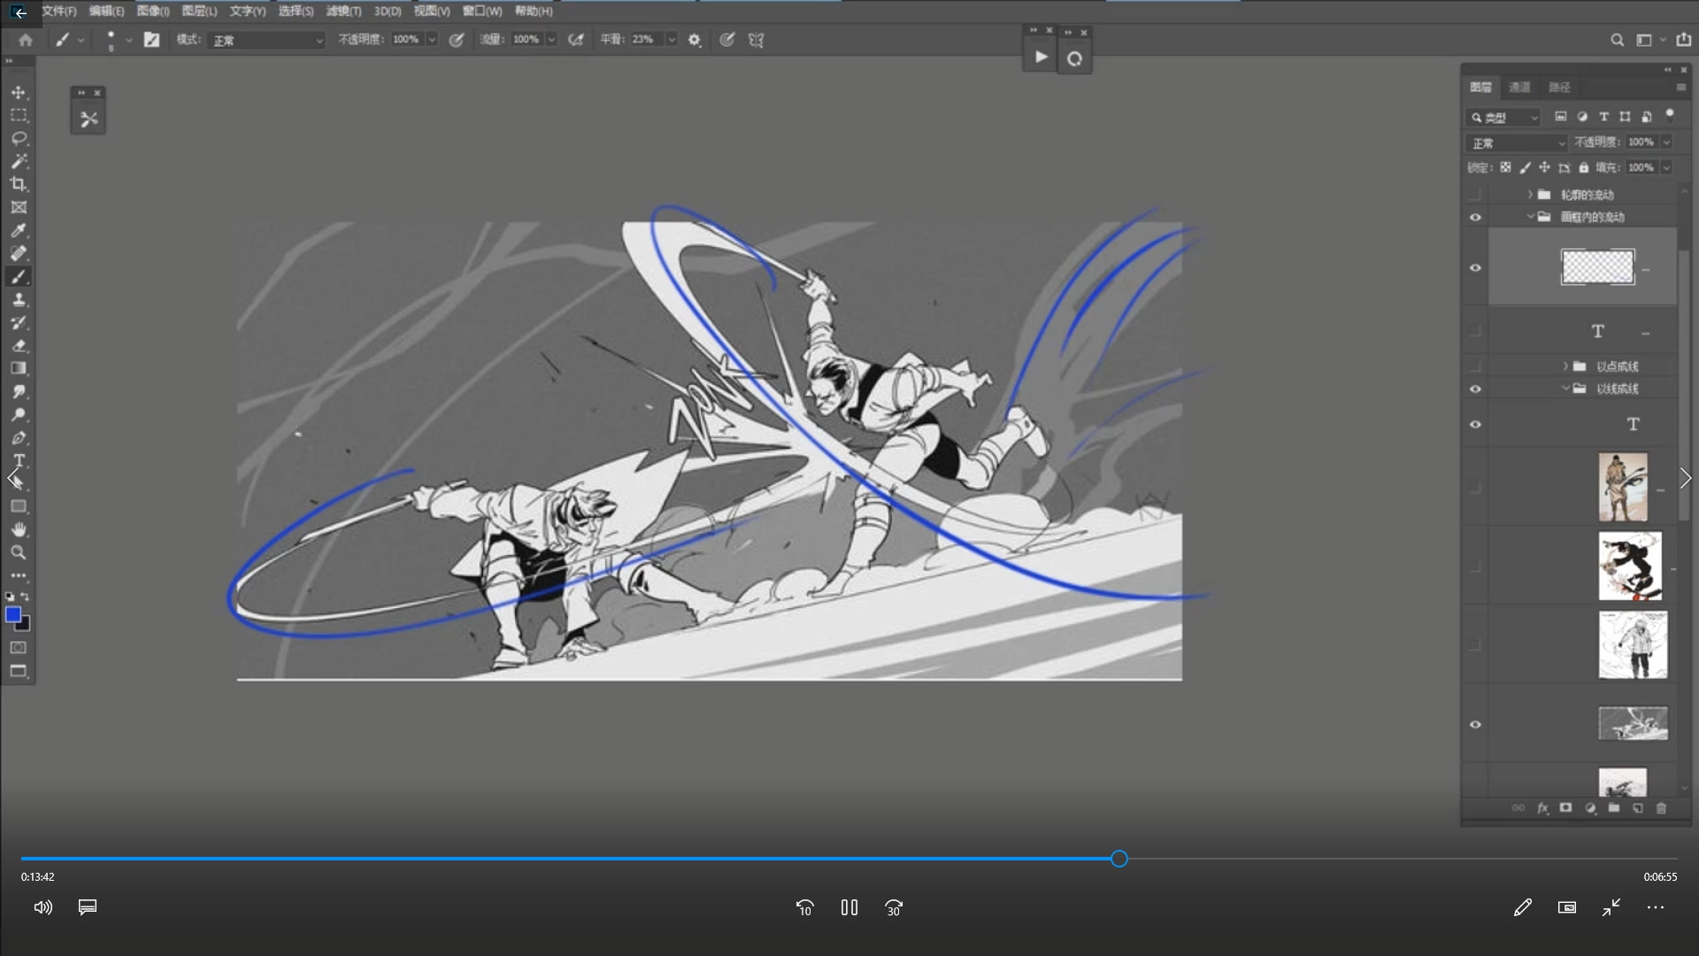The image size is (1699, 956).
Task: Skip forward 30 seconds
Action: pyautogui.click(x=894, y=907)
